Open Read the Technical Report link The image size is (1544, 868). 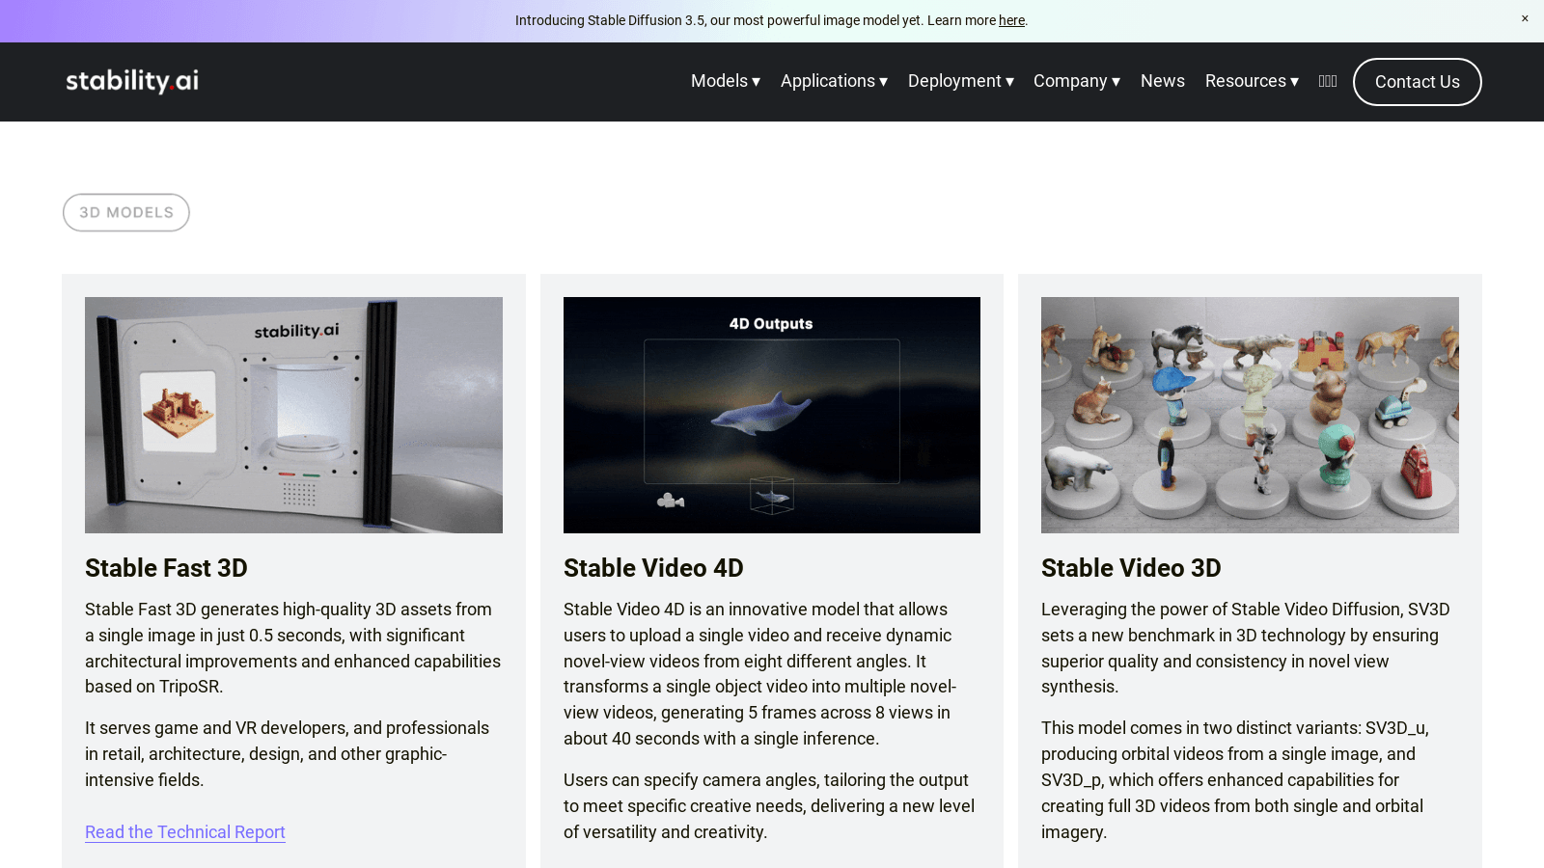click(185, 832)
